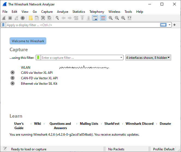This screenshot has width=181, height=152.
Task: Click the display filter input field
Action: [83, 25]
